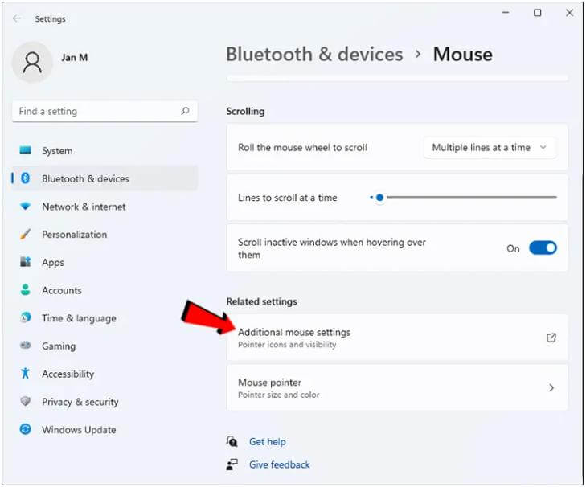Click the search magnifier icon
Viewport: 586px width, 487px height.
(185, 111)
